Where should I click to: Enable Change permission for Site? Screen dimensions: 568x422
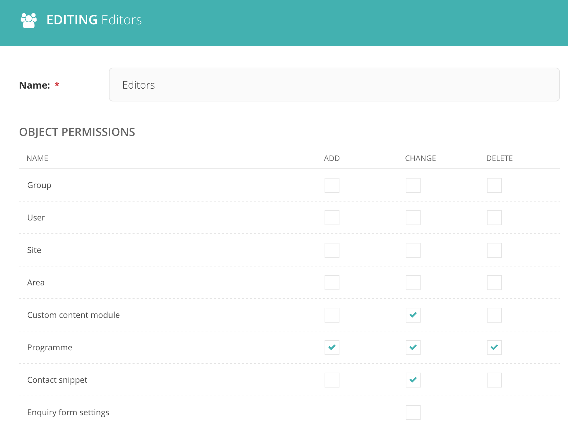[x=413, y=250]
